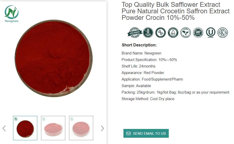Viewport: 234px width, 144px height.
Task: Click the No Preservatives Added badge
Action: (x=173, y=33)
